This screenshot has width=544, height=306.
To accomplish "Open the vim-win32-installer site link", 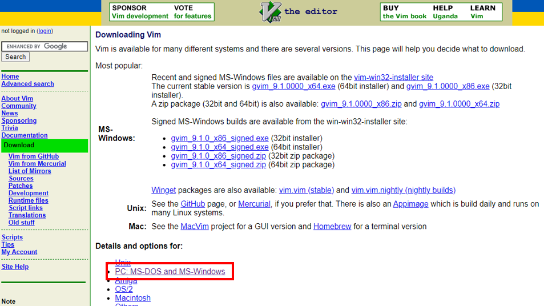I will [393, 78].
